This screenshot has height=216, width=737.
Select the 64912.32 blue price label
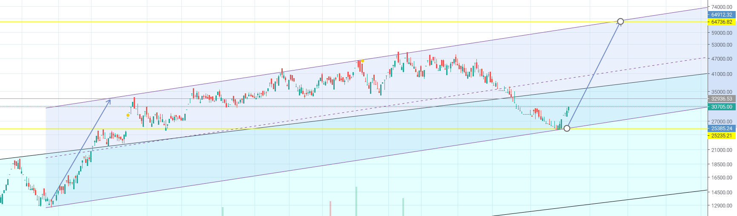click(722, 15)
